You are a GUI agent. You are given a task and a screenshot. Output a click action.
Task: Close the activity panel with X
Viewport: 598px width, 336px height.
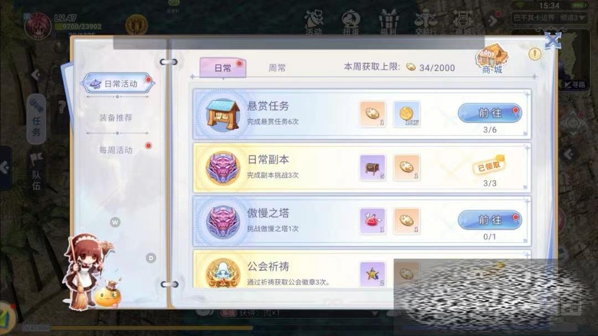tap(553, 41)
